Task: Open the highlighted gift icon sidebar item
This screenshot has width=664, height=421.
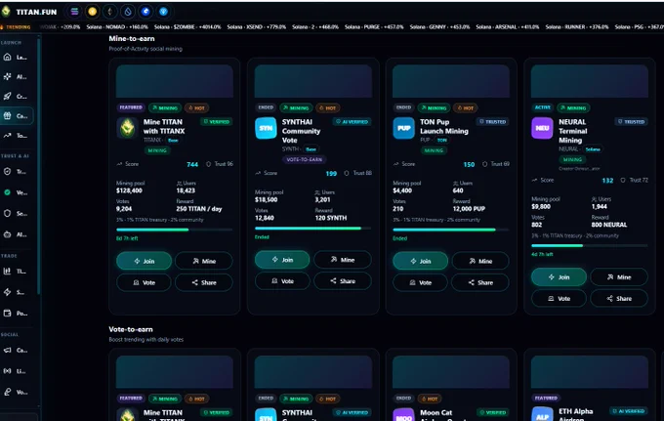Action: tap(16, 115)
